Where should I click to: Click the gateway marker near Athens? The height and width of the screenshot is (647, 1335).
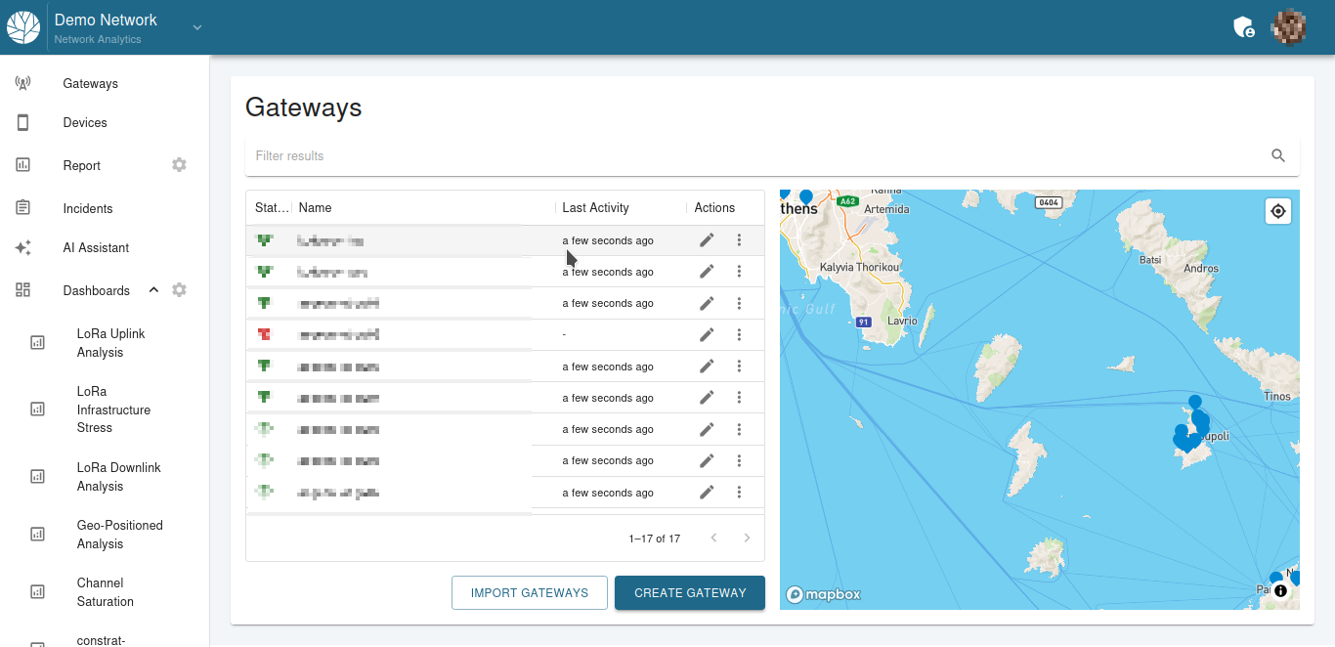pos(806,197)
